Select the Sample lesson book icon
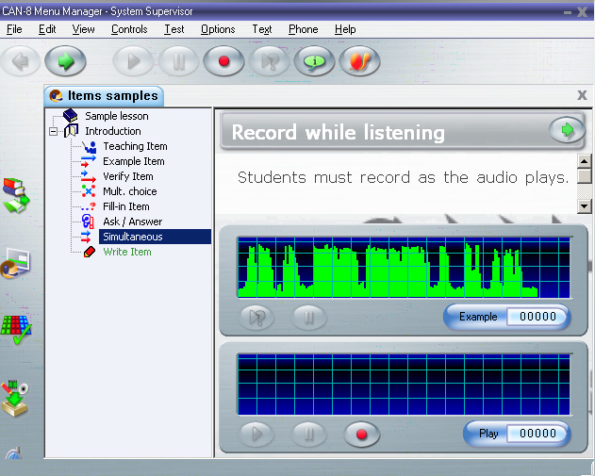Screen dimensions: 595x476 tap(71, 116)
